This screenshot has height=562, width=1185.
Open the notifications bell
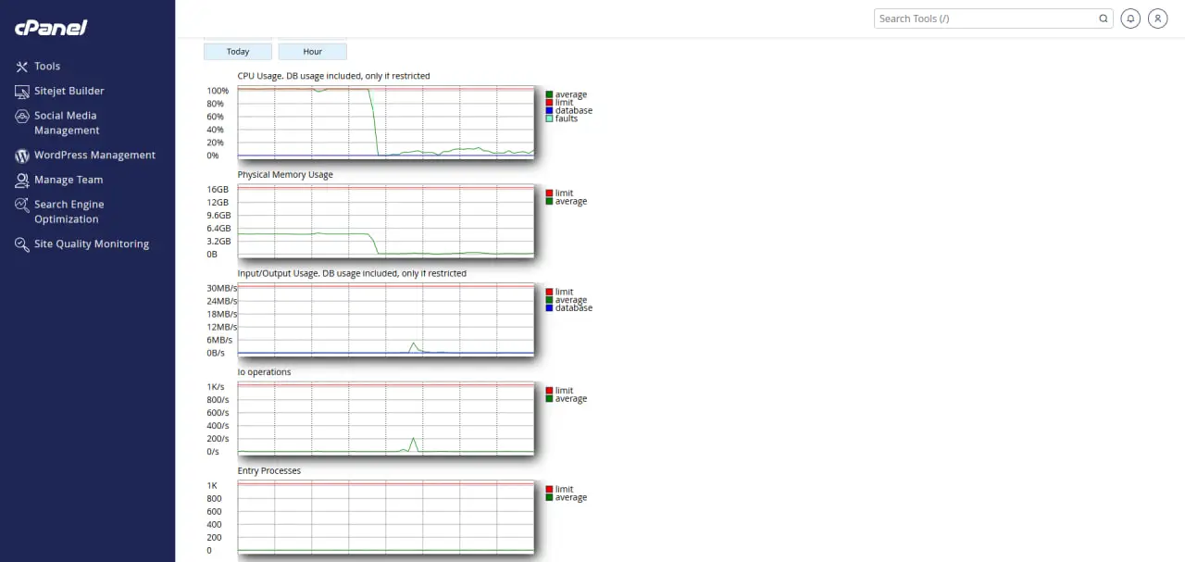(1129, 19)
